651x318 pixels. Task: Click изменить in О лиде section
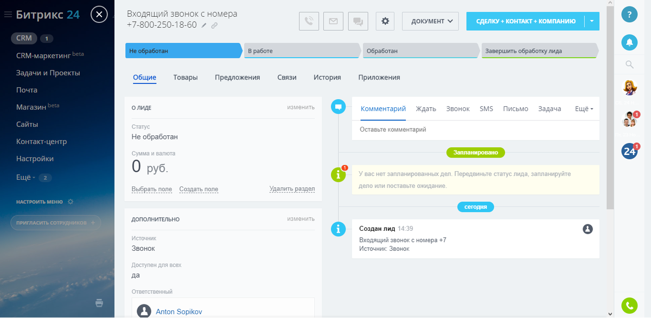(x=301, y=107)
